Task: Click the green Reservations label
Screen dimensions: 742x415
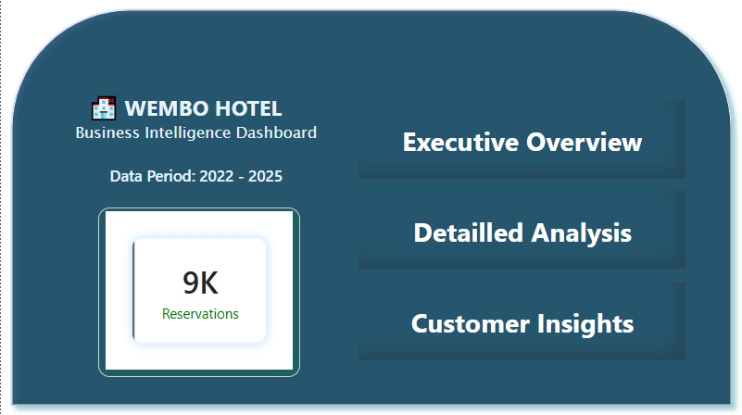Action: point(200,314)
